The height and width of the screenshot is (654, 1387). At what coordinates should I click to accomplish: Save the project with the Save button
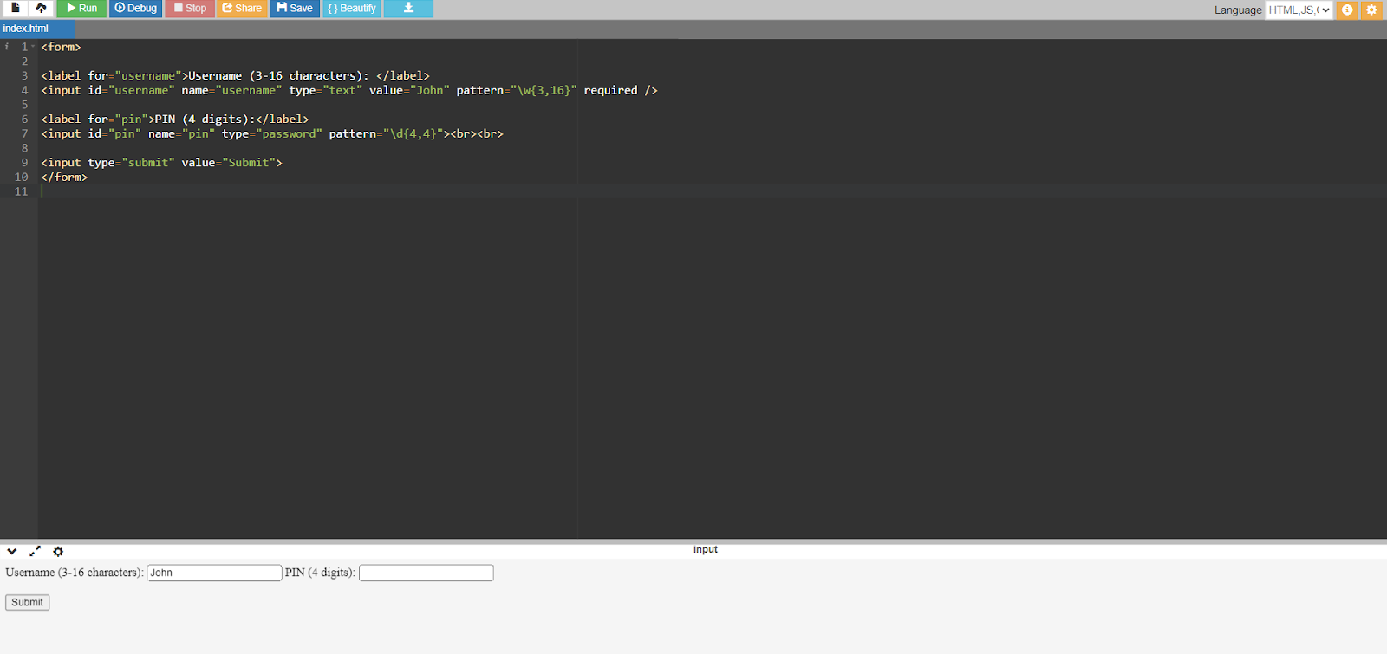[295, 8]
